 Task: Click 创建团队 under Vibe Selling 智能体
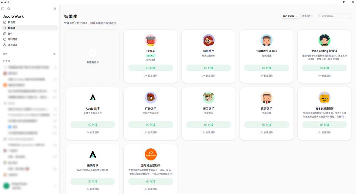[x=324, y=76]
